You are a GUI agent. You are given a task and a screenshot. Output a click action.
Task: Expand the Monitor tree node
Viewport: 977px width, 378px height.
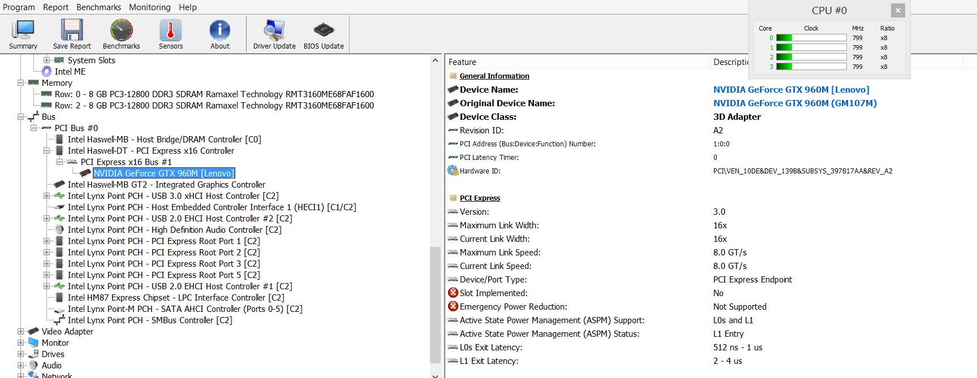(x=20, y=342)
